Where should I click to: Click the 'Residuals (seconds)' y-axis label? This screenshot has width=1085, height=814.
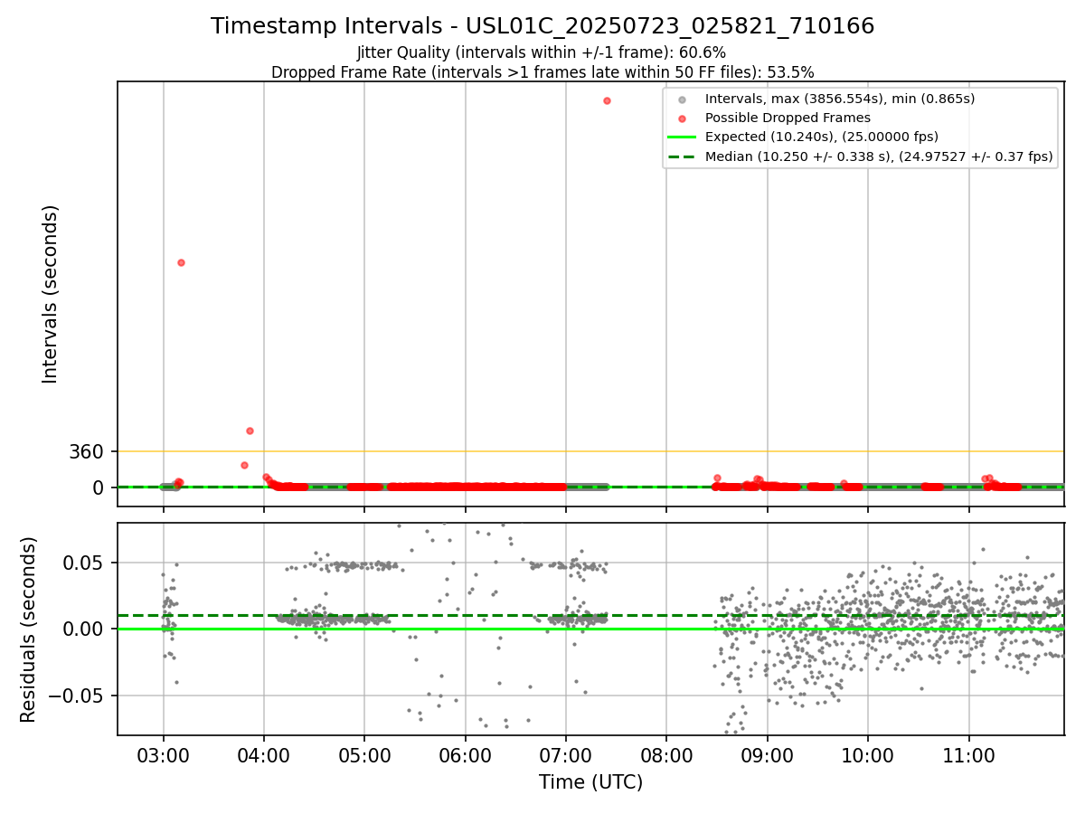tap(29, 629)
